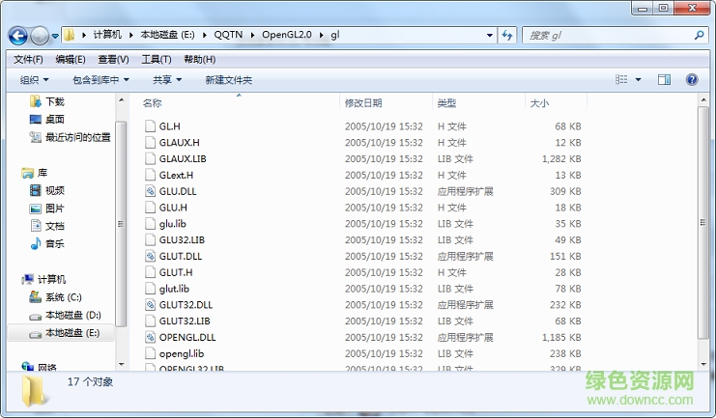Click the GLU32.LIB file icon
716x418 pixels.
150,239
